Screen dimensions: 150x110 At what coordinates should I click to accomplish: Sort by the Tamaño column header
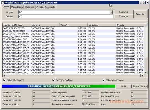click(73, 25)
